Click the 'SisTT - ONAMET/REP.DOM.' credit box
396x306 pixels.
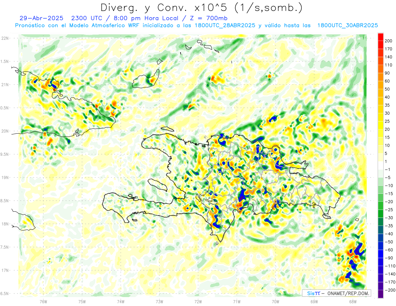click(337, 293)
